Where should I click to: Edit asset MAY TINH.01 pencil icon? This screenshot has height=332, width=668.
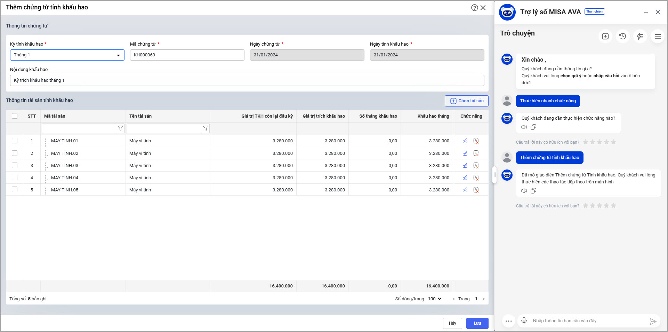pyautogui.click(x=465, y=141)
